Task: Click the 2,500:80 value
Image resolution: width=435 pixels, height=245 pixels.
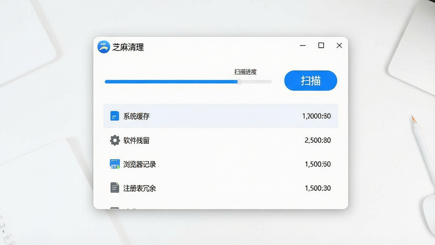Action: (318, 140)
